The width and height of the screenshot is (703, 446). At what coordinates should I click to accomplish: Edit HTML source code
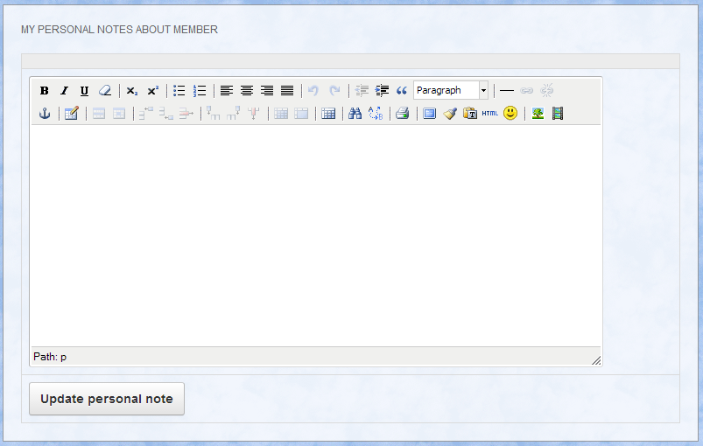click(x=489, y=114)
